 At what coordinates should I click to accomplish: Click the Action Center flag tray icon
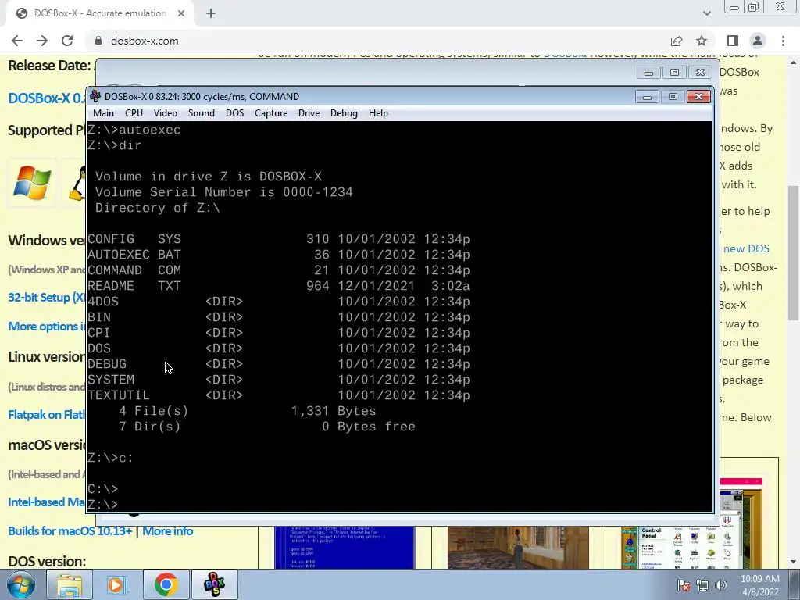click(684, 585)
